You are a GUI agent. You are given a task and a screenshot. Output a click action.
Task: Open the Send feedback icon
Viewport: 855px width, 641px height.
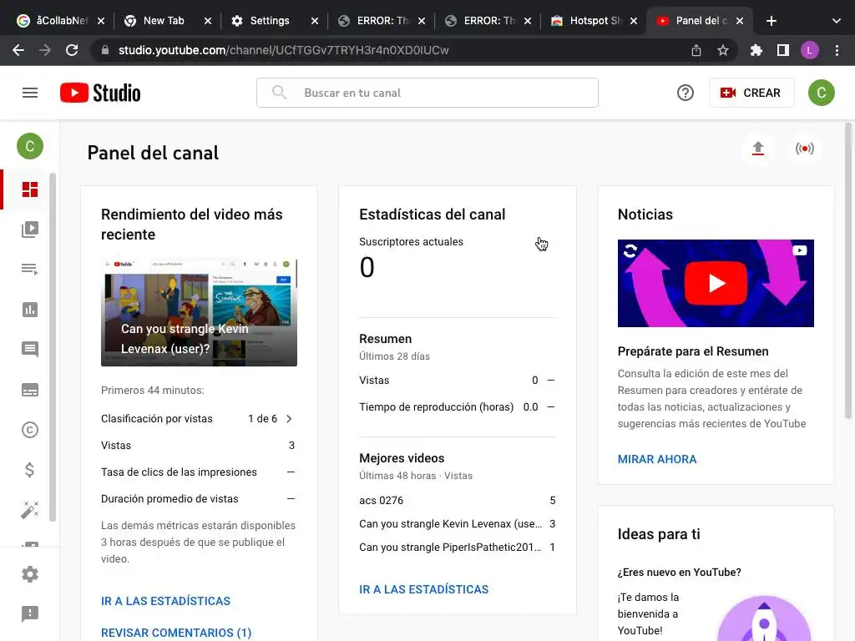click(30, 613)
